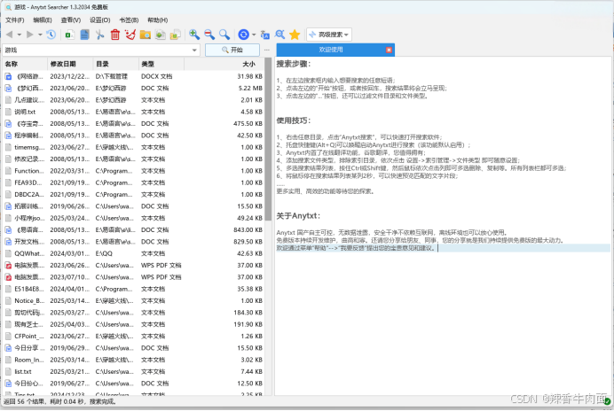This screenshot has width=614, height=411.
Task: Click the 关于Anytxt heading
Action: pos(298,216)
